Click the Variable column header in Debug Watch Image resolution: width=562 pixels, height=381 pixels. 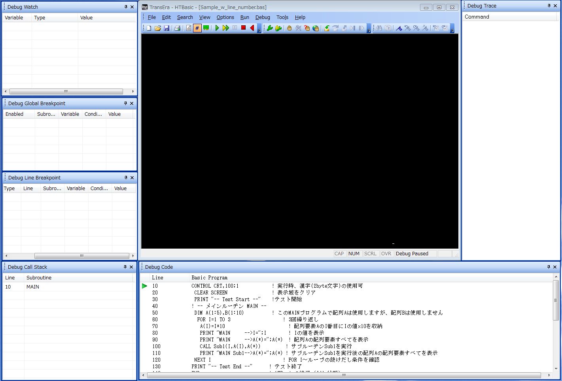17,17
